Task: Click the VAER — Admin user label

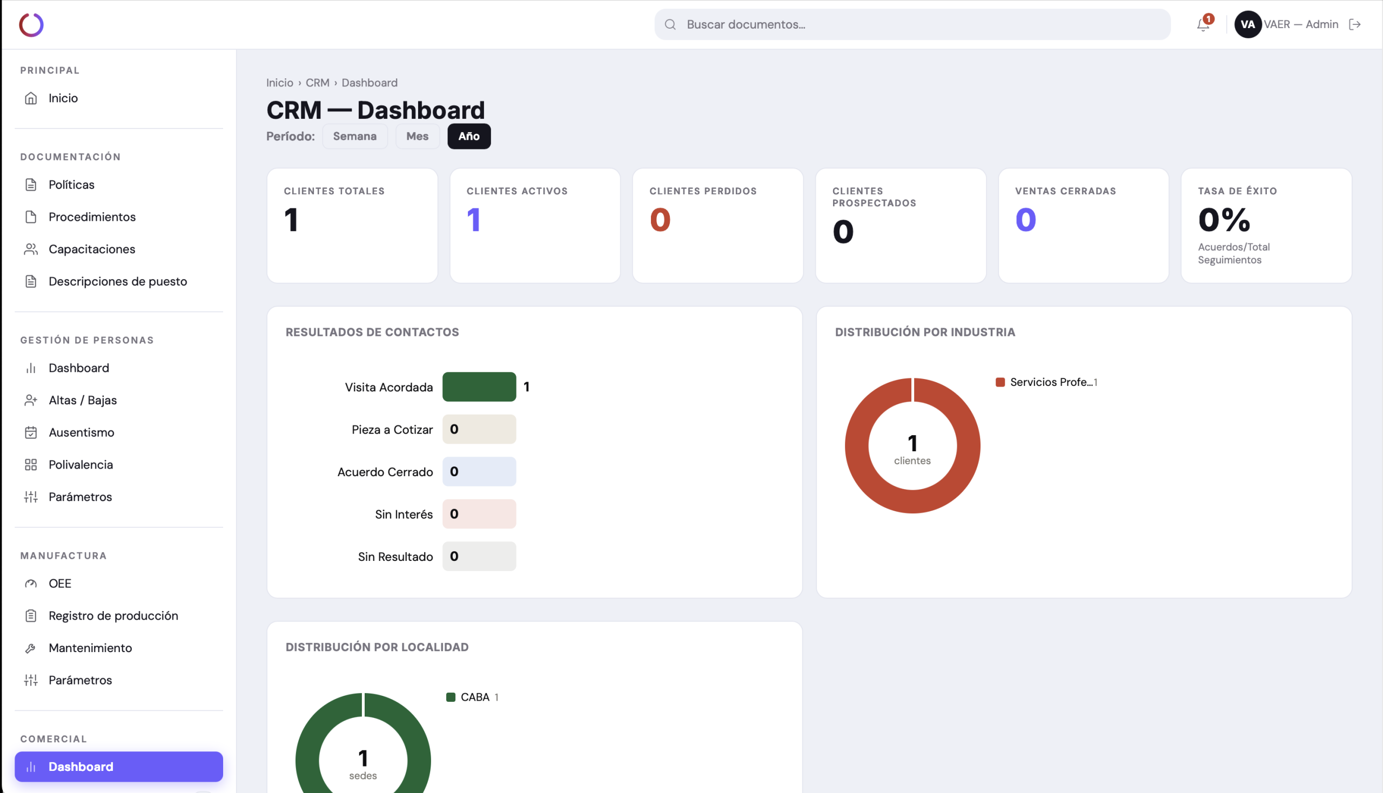Action: click(1301, 24)
